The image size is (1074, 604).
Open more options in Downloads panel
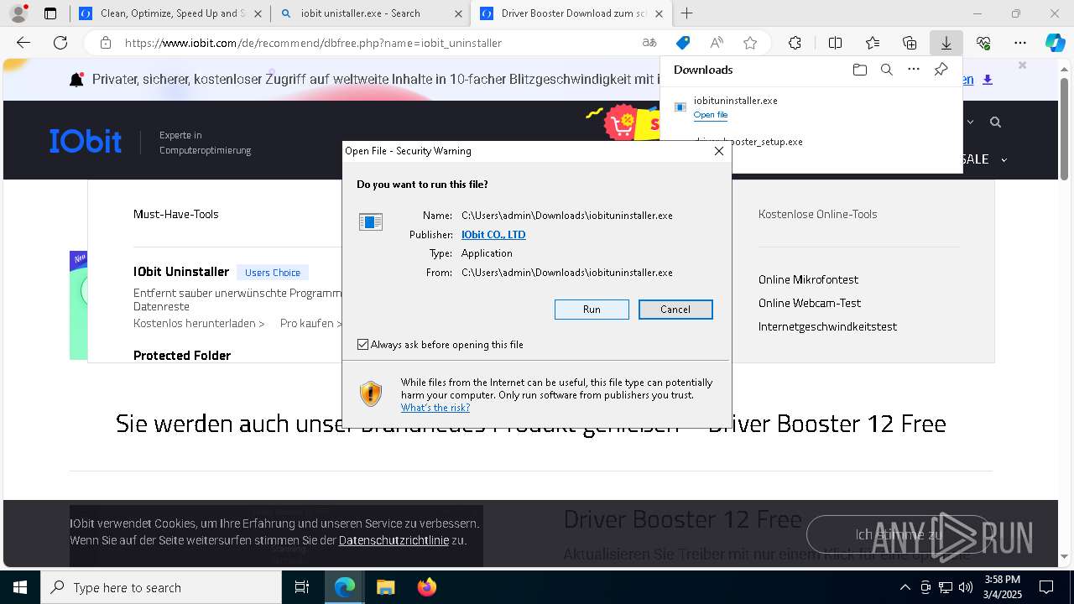(x=914, y=70)
